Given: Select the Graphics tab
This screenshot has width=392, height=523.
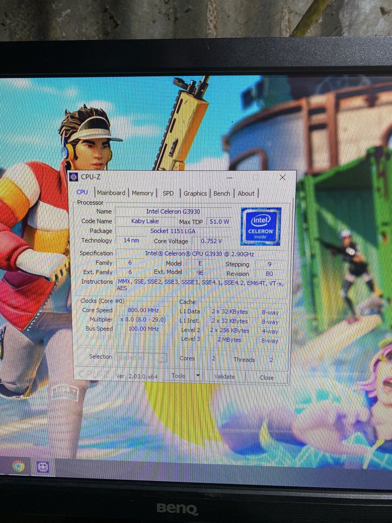Looking at the screenshot, I should (195, 193).
